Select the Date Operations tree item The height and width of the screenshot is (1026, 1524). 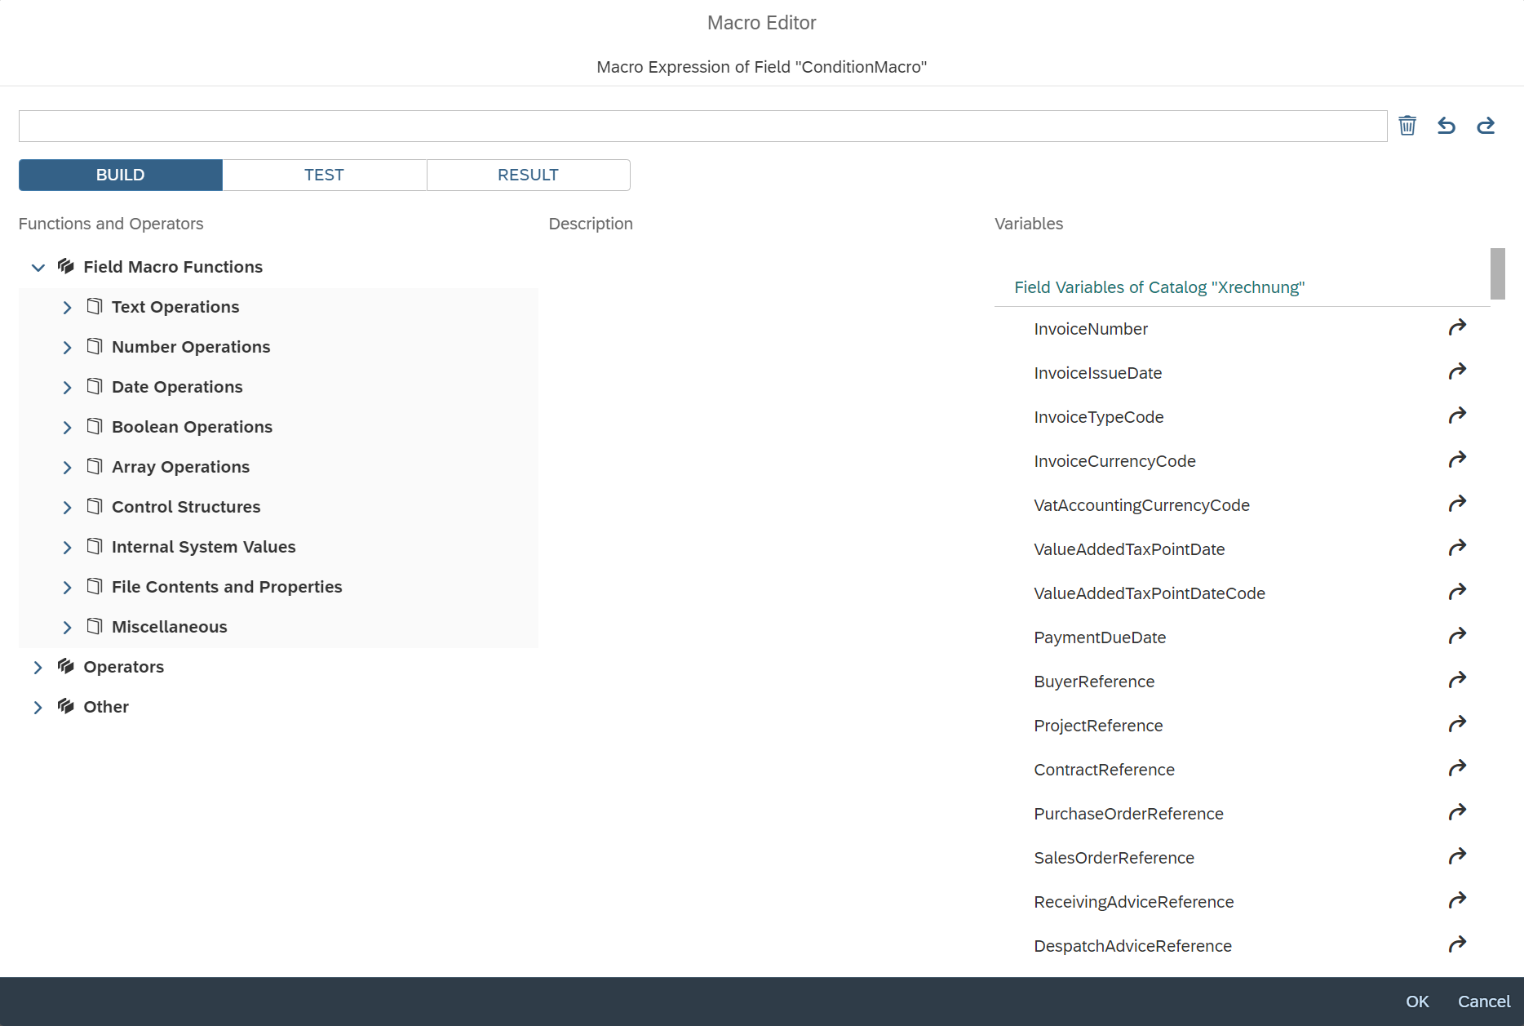pos(177,387)
